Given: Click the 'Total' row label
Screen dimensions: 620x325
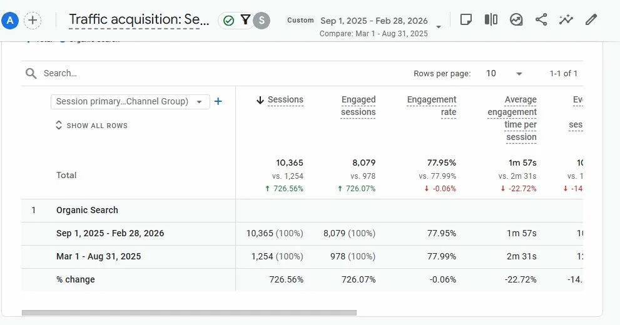Looking at the screenshot, I should click(x=66, y=176).
